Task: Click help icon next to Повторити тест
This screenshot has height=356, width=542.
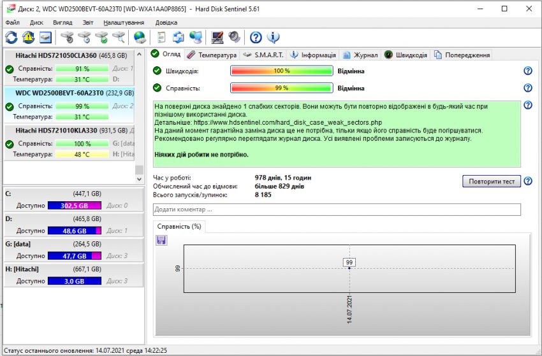Action: [528, 181]
